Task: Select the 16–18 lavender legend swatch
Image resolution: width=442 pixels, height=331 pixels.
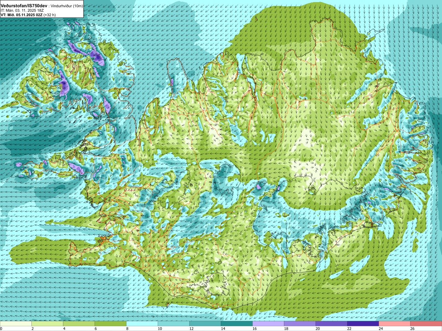Action: pyautogui.click(x=268, y=324)
